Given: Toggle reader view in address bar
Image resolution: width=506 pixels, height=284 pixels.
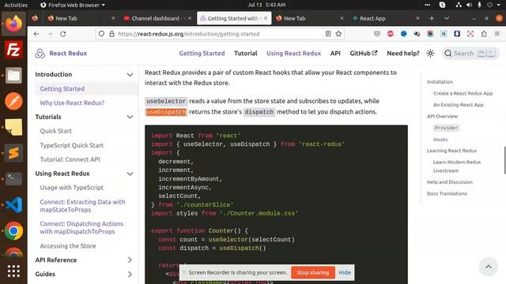Looking at the screenshot, I should pos(328,34).
